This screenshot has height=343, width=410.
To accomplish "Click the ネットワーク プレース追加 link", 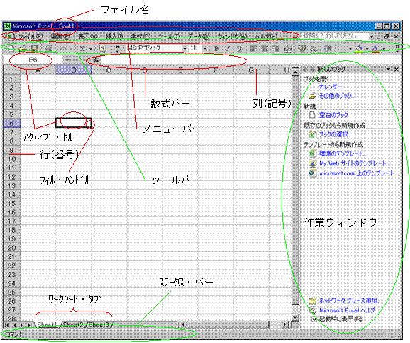I will [x=349, y=300].
